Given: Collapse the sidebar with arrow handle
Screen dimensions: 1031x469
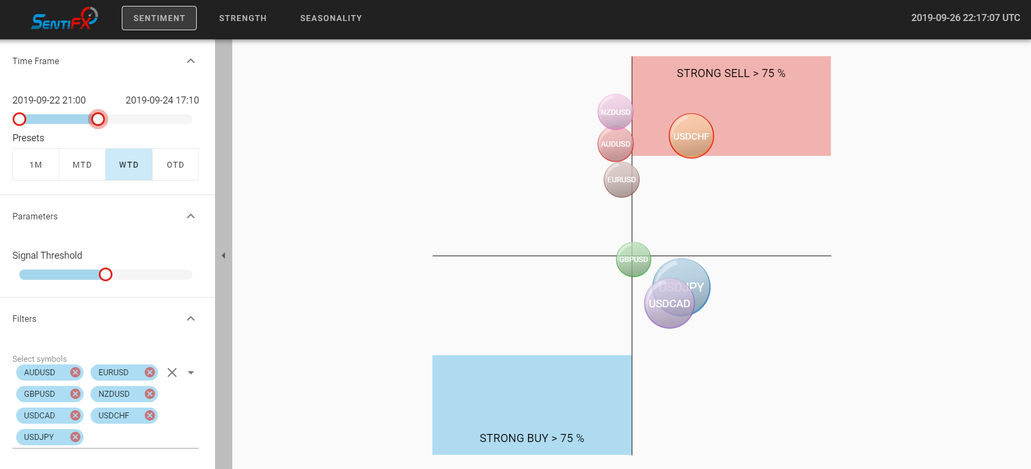Looking at the screenshot, I should pyautogui.click(x=223, y=256).
